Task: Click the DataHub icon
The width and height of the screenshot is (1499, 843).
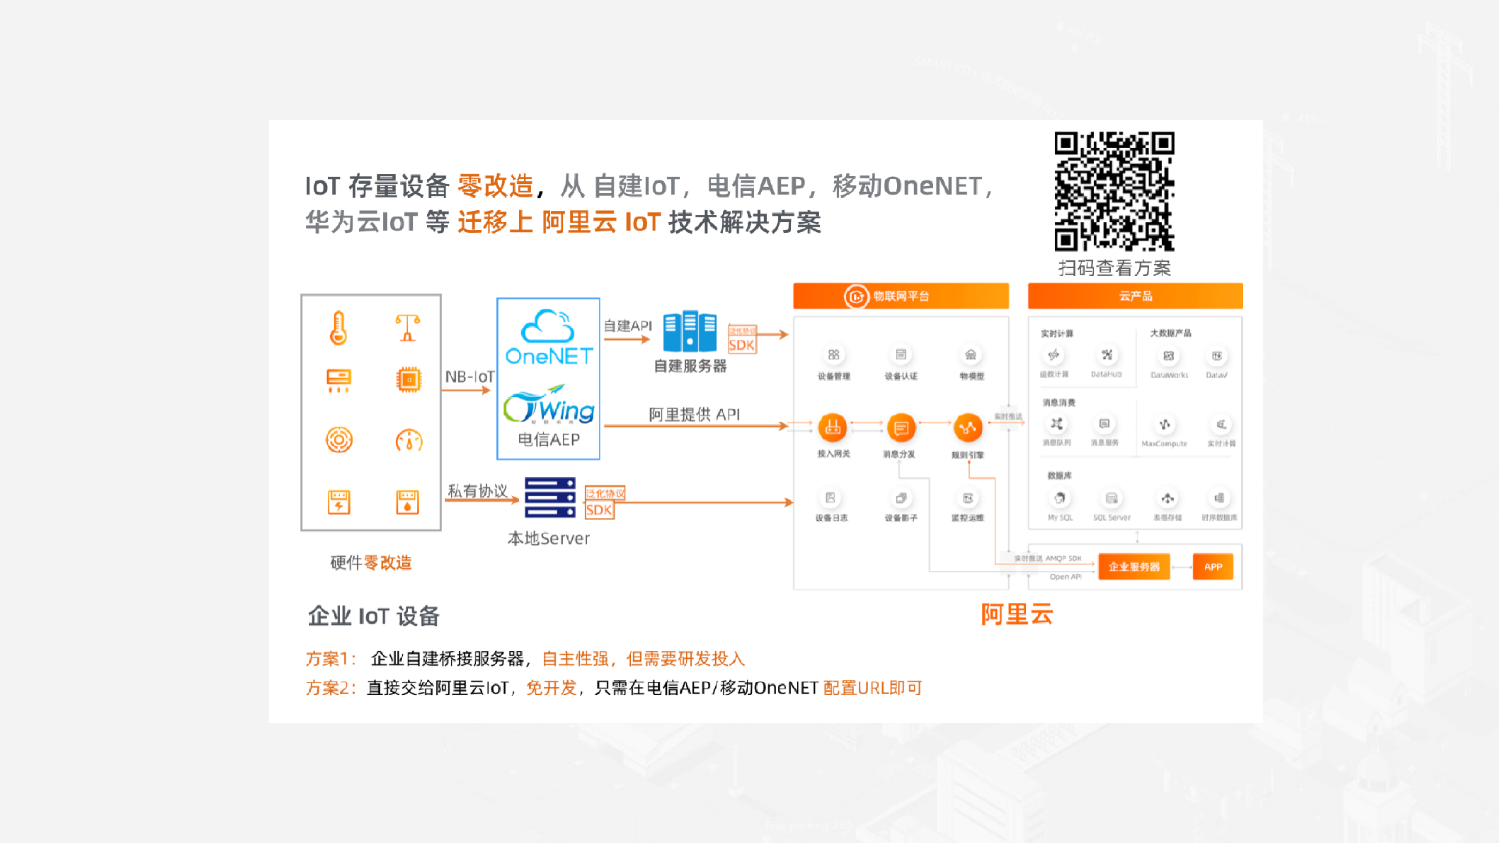Action: point(1107,354)
